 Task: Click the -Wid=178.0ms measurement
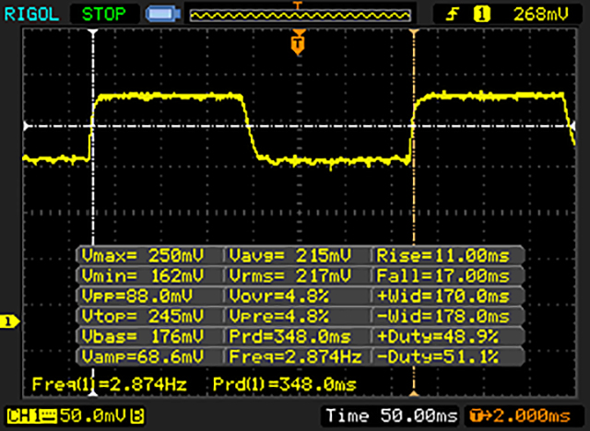[x=442, y=316]
